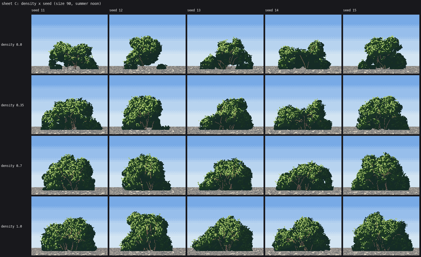Select the density 0.0 seed 11 thumbnail
The height and width of the screenshot is (257, 421).
[x=70, y=44]
